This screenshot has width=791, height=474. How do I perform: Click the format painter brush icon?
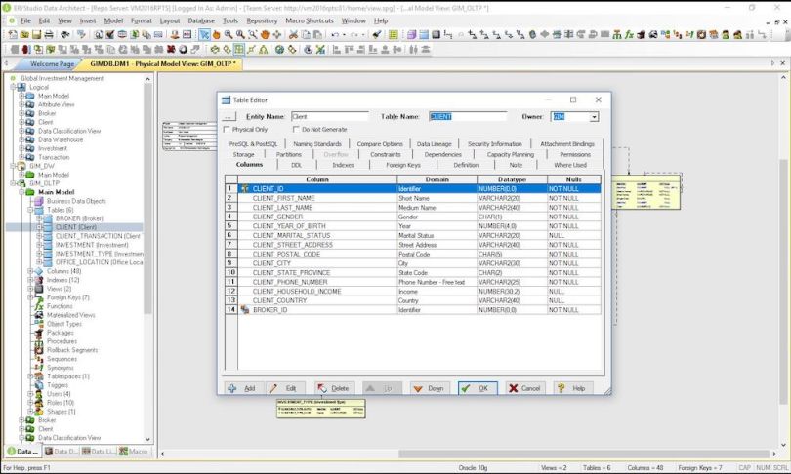pyautogui.click(x=377, y=34)
